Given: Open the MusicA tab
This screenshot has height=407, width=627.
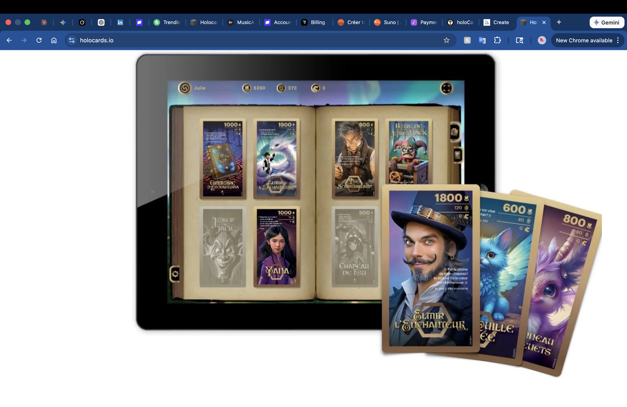Looking at the screenshot, I should (x=241, y=22).
